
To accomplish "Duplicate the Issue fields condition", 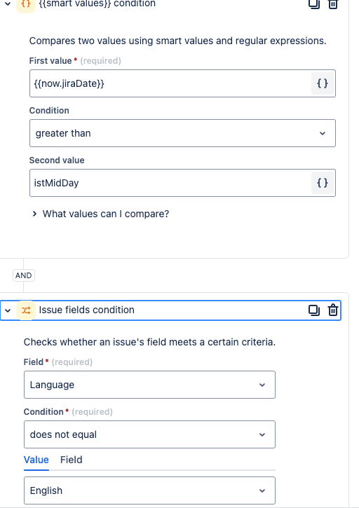I will pyautogui.click(x=313, y=310).
